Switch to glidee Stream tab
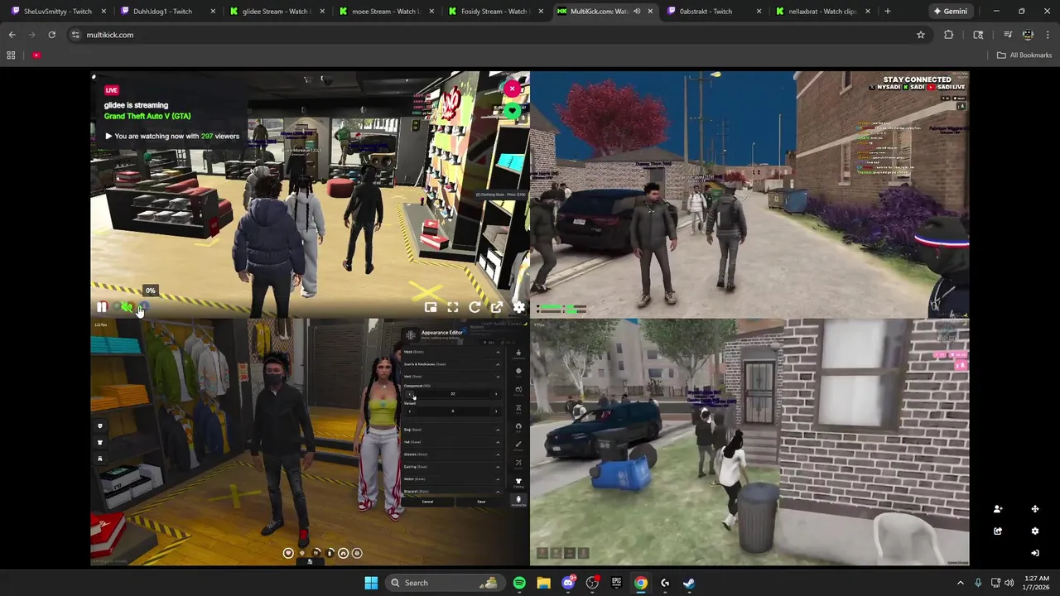Screen dimensions: 1060x596 (277, 12)
